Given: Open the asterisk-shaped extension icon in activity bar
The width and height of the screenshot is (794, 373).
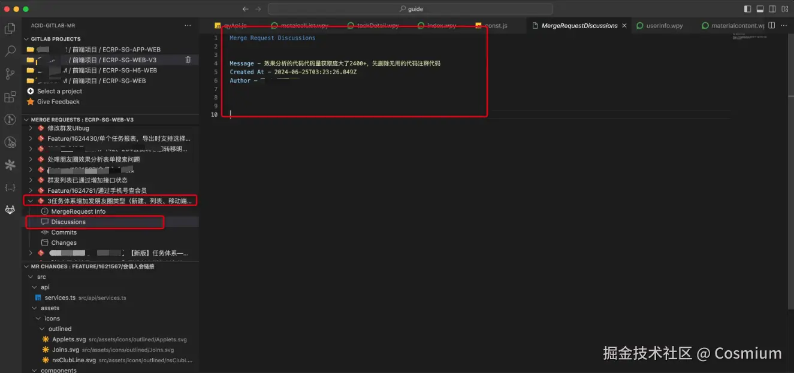Looking at the screenshot, I should (x=10, y=165).
